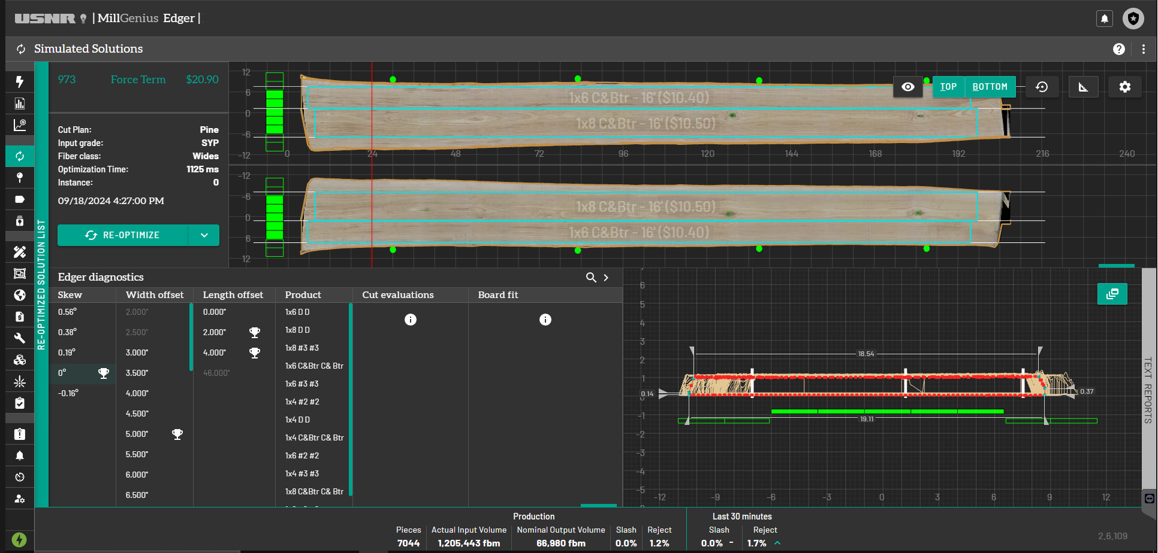1158x553 pixels.
Task: Click the refresh icon beside Simulated Solutions
Action: click(21, 49)
